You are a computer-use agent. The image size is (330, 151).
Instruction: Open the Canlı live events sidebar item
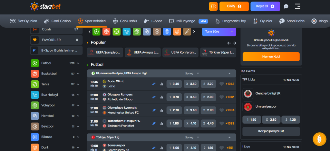pos(56,29)
